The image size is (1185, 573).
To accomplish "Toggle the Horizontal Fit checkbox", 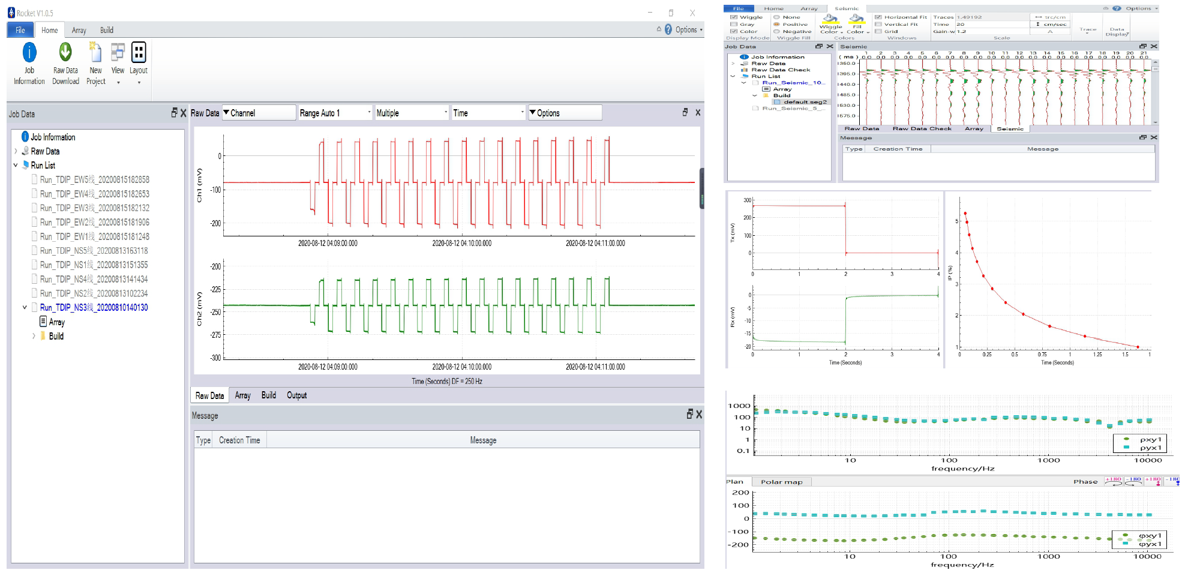I will click(878, 17).
